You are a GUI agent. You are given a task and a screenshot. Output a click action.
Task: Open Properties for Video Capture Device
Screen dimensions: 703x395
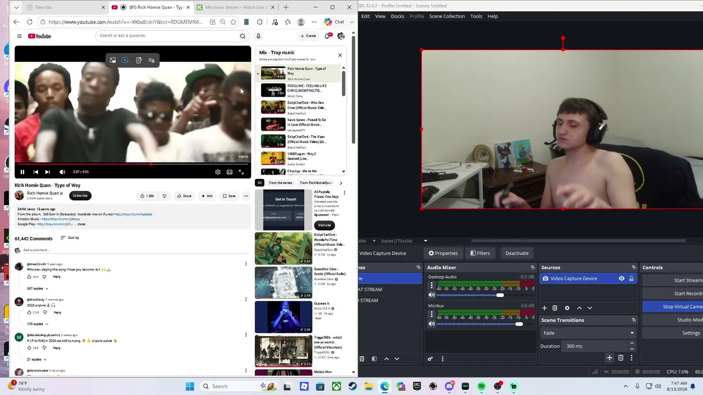point(443,253)
